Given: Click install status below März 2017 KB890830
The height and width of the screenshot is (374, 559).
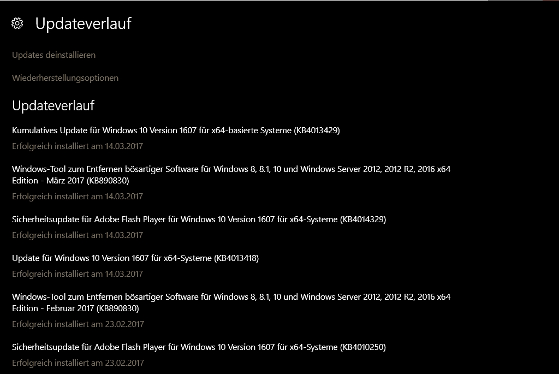Looking at the screenshot, I should coord(77,197).
